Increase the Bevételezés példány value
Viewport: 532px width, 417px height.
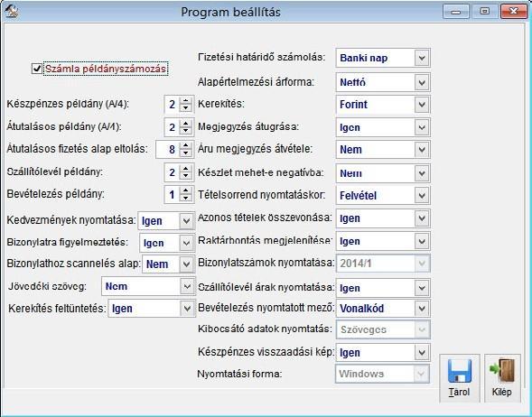(x=185, y=190)
